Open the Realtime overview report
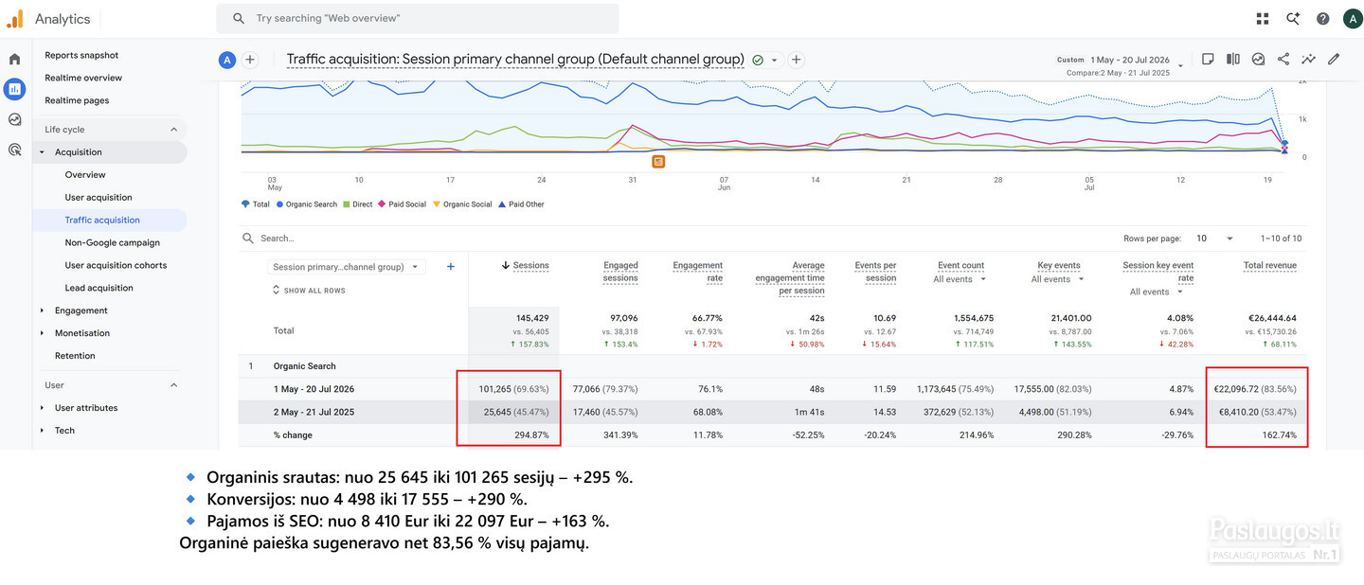This screenshot has width=1364, height=585. pyautogui.click(x=83, y=78)
